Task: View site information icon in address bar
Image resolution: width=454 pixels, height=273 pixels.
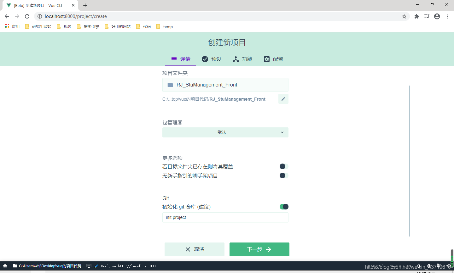Action: [x=40, y=16]
